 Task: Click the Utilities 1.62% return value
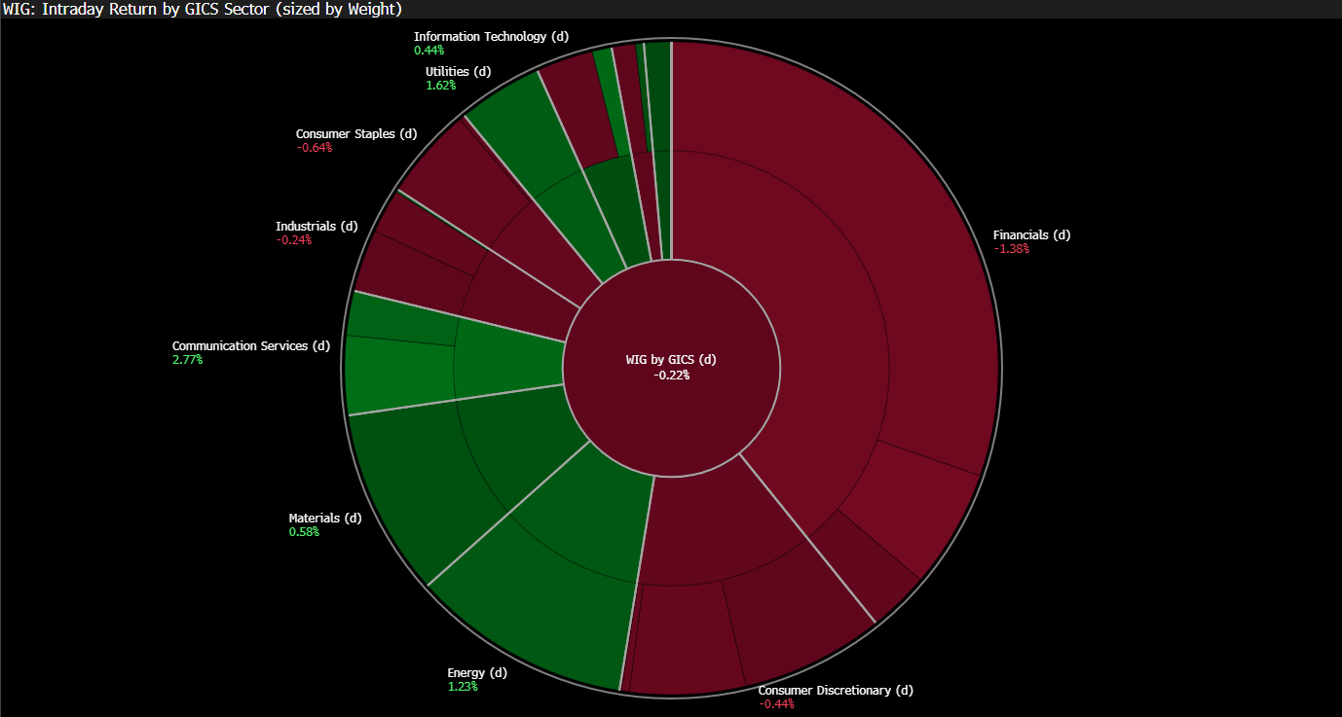[x=440, y=86]
